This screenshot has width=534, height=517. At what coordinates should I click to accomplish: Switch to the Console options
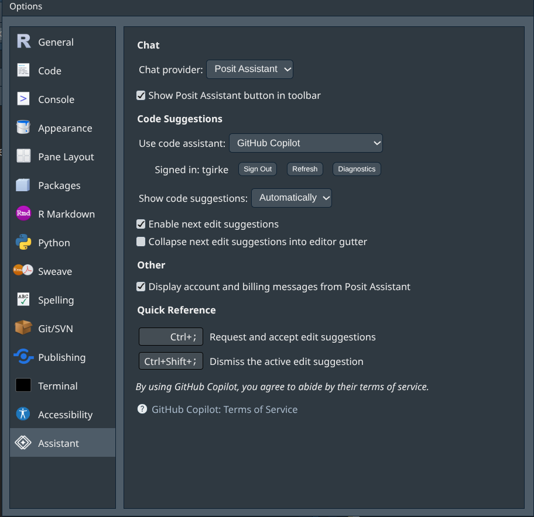click(63, 99)
